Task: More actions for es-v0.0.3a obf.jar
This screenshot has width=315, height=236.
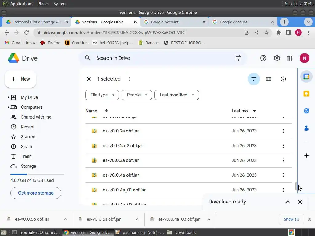Action: (x=283, y=160)
